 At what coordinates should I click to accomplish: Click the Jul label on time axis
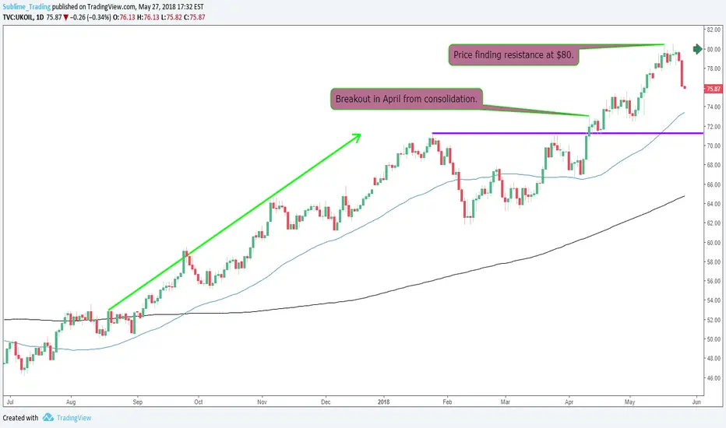[x=10, y=402]
